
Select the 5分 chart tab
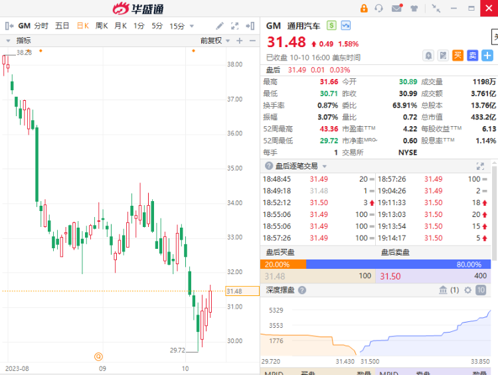(157, 26)
